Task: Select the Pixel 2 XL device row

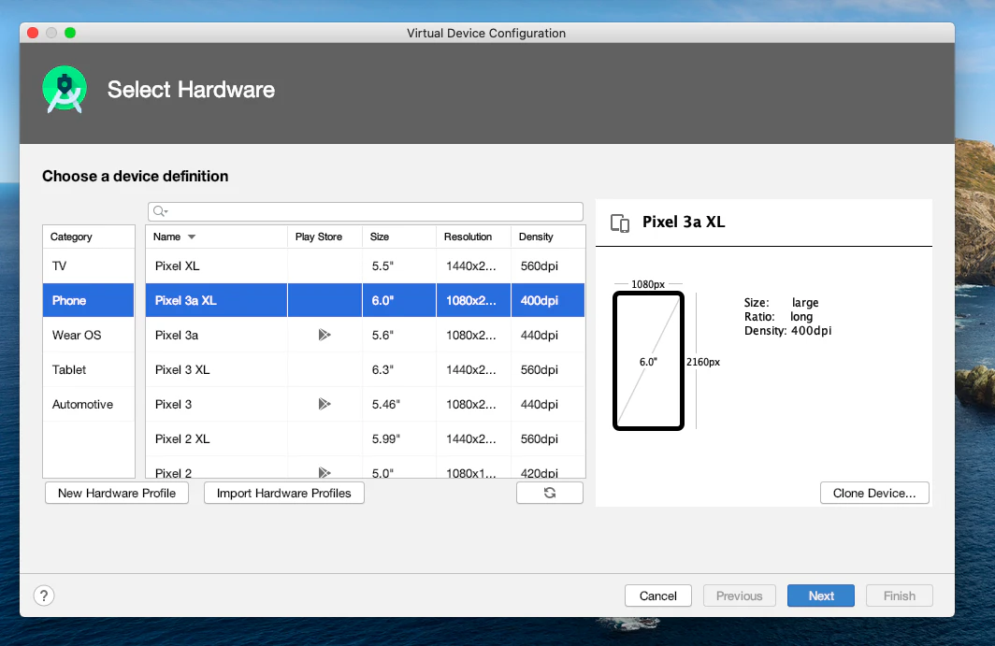Action: pyautogui.click(x=366, y=438)
